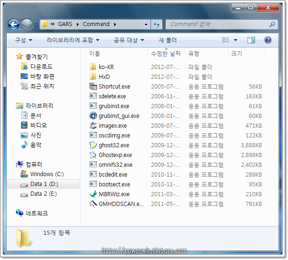The height and width of the screenshot is (260, 288).
Task: Click the 3,888KB size cell
Action: tap(251, 145)
